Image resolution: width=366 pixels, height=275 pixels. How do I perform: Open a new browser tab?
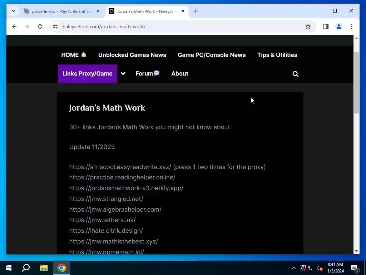(196, 11)
